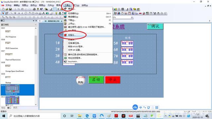Click the clock object toolbar icon
The image size is (212, 119).
pyautogui.click(x=122, y=13)
